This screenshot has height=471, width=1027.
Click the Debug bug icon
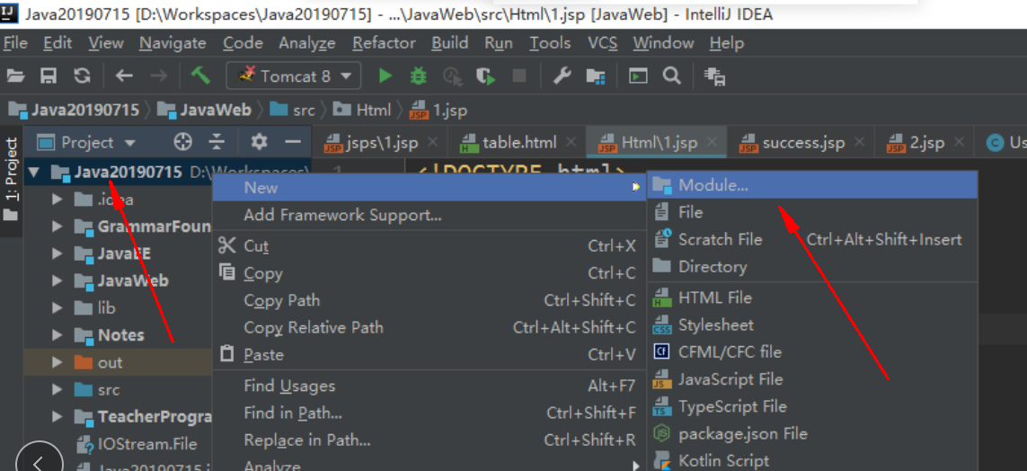(x=418, y=76)
